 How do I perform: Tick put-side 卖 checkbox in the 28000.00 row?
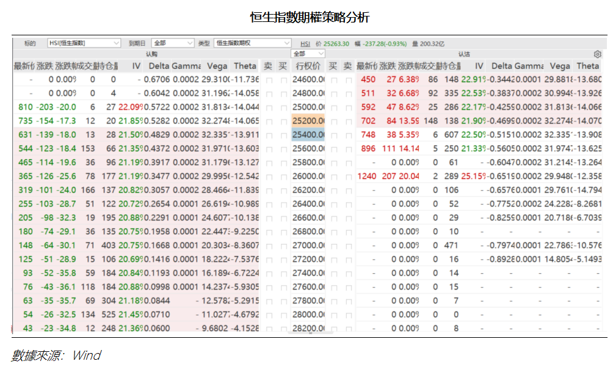click(x=349, y=315)
